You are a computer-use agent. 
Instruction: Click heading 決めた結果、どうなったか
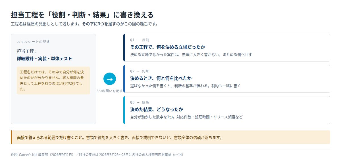(x=157, y=109)
